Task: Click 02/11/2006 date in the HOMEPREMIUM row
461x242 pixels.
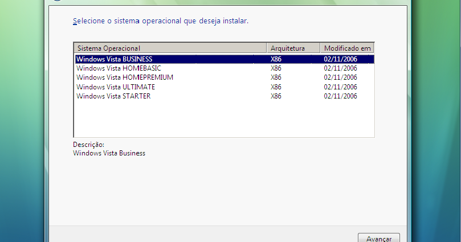Action: click(x=340, y=77)
